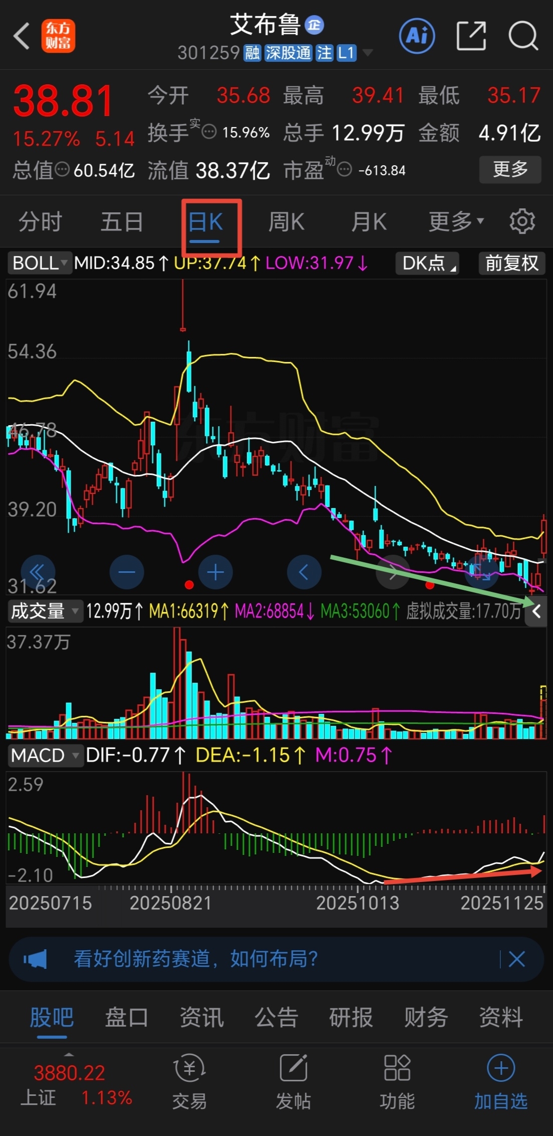Open 功能 functions icon
553x1136 pixels.
pos(397,1082)
